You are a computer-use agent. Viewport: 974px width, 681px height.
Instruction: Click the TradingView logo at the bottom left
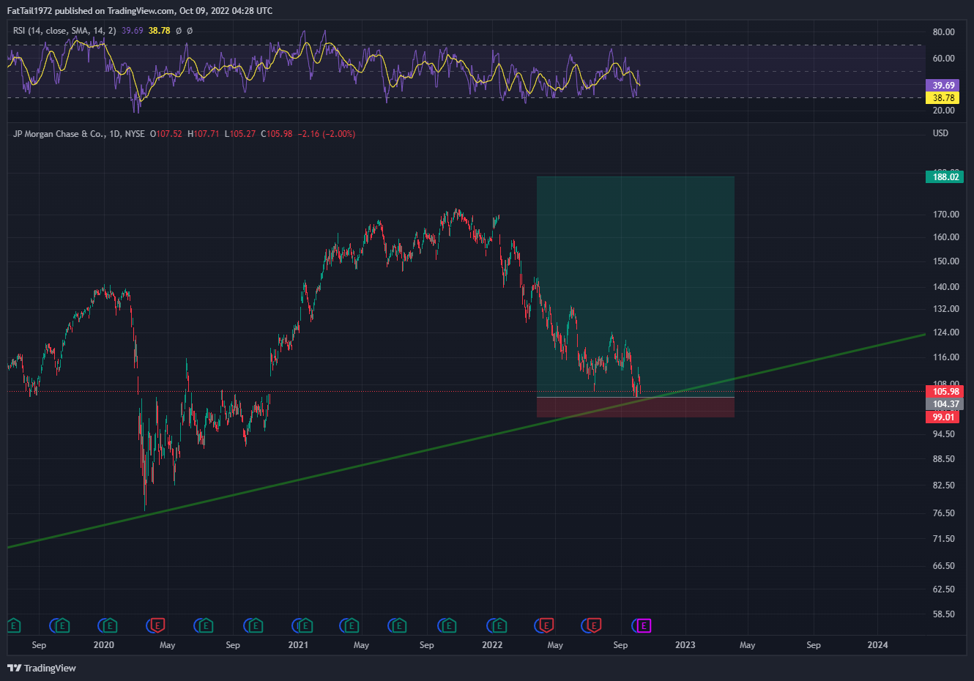click(x=42, y=668)
